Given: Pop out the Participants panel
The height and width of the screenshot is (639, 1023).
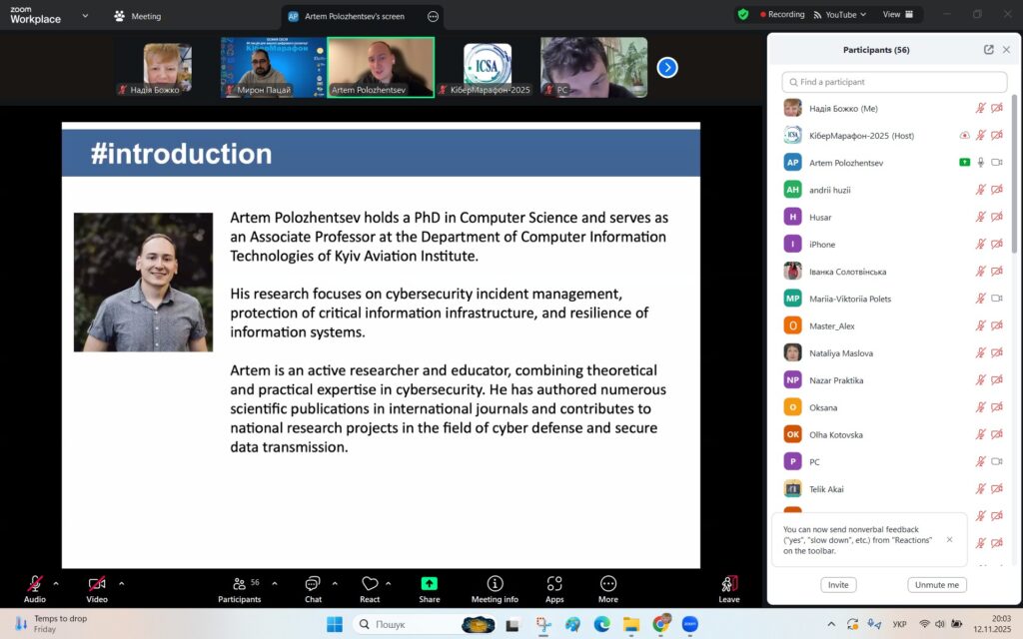Looking at the screenshot, I should (x=988, y=50).
